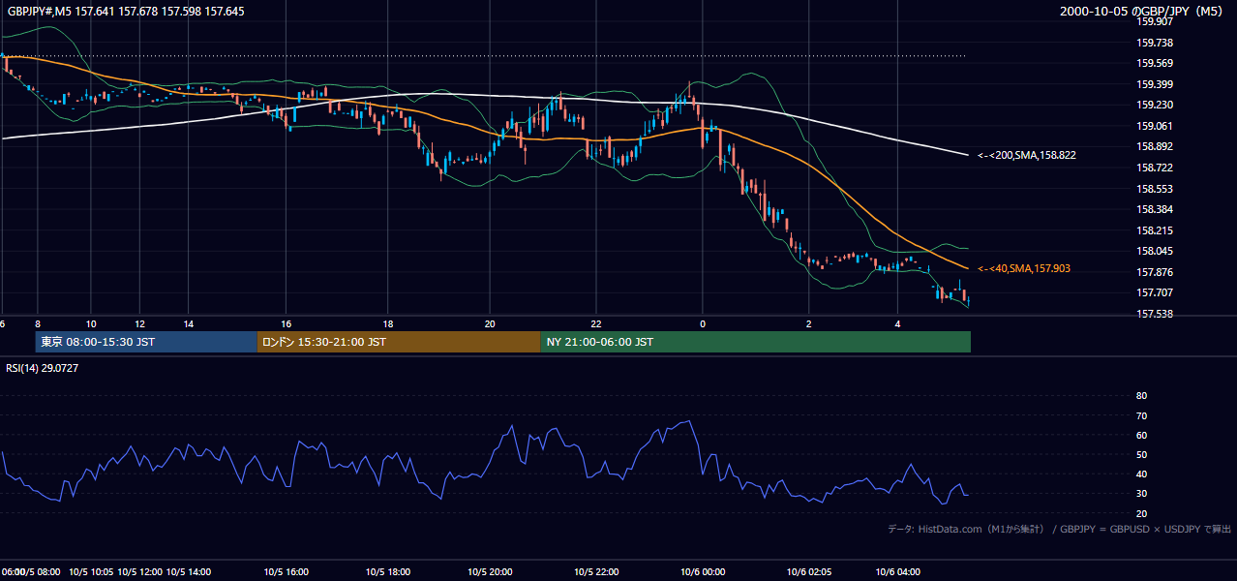Click hour label 14 on the price chart time axis
The image size is (1237, 581).
tap(188, 323)
